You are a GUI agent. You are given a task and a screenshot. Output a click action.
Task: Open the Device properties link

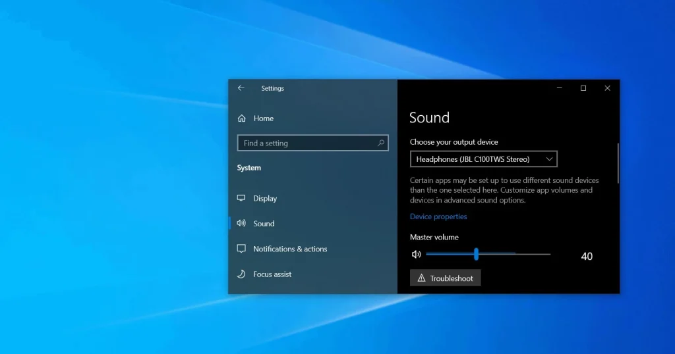point(438,216)
